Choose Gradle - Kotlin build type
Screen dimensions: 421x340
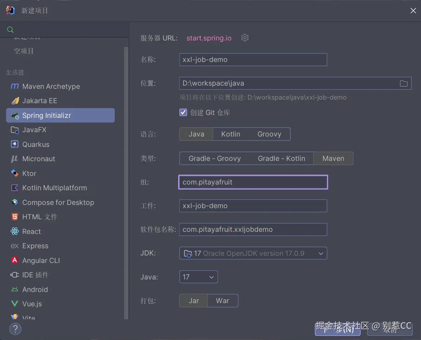(282, 158)
